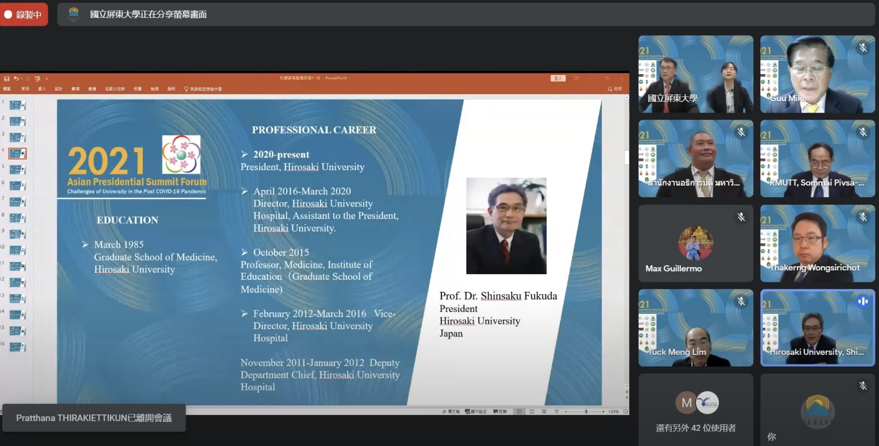This screenshot has height=446, width=879.
Task: Toggle the 備忘稿 (Notes) pane in status bar
Action: click(451, 412)
